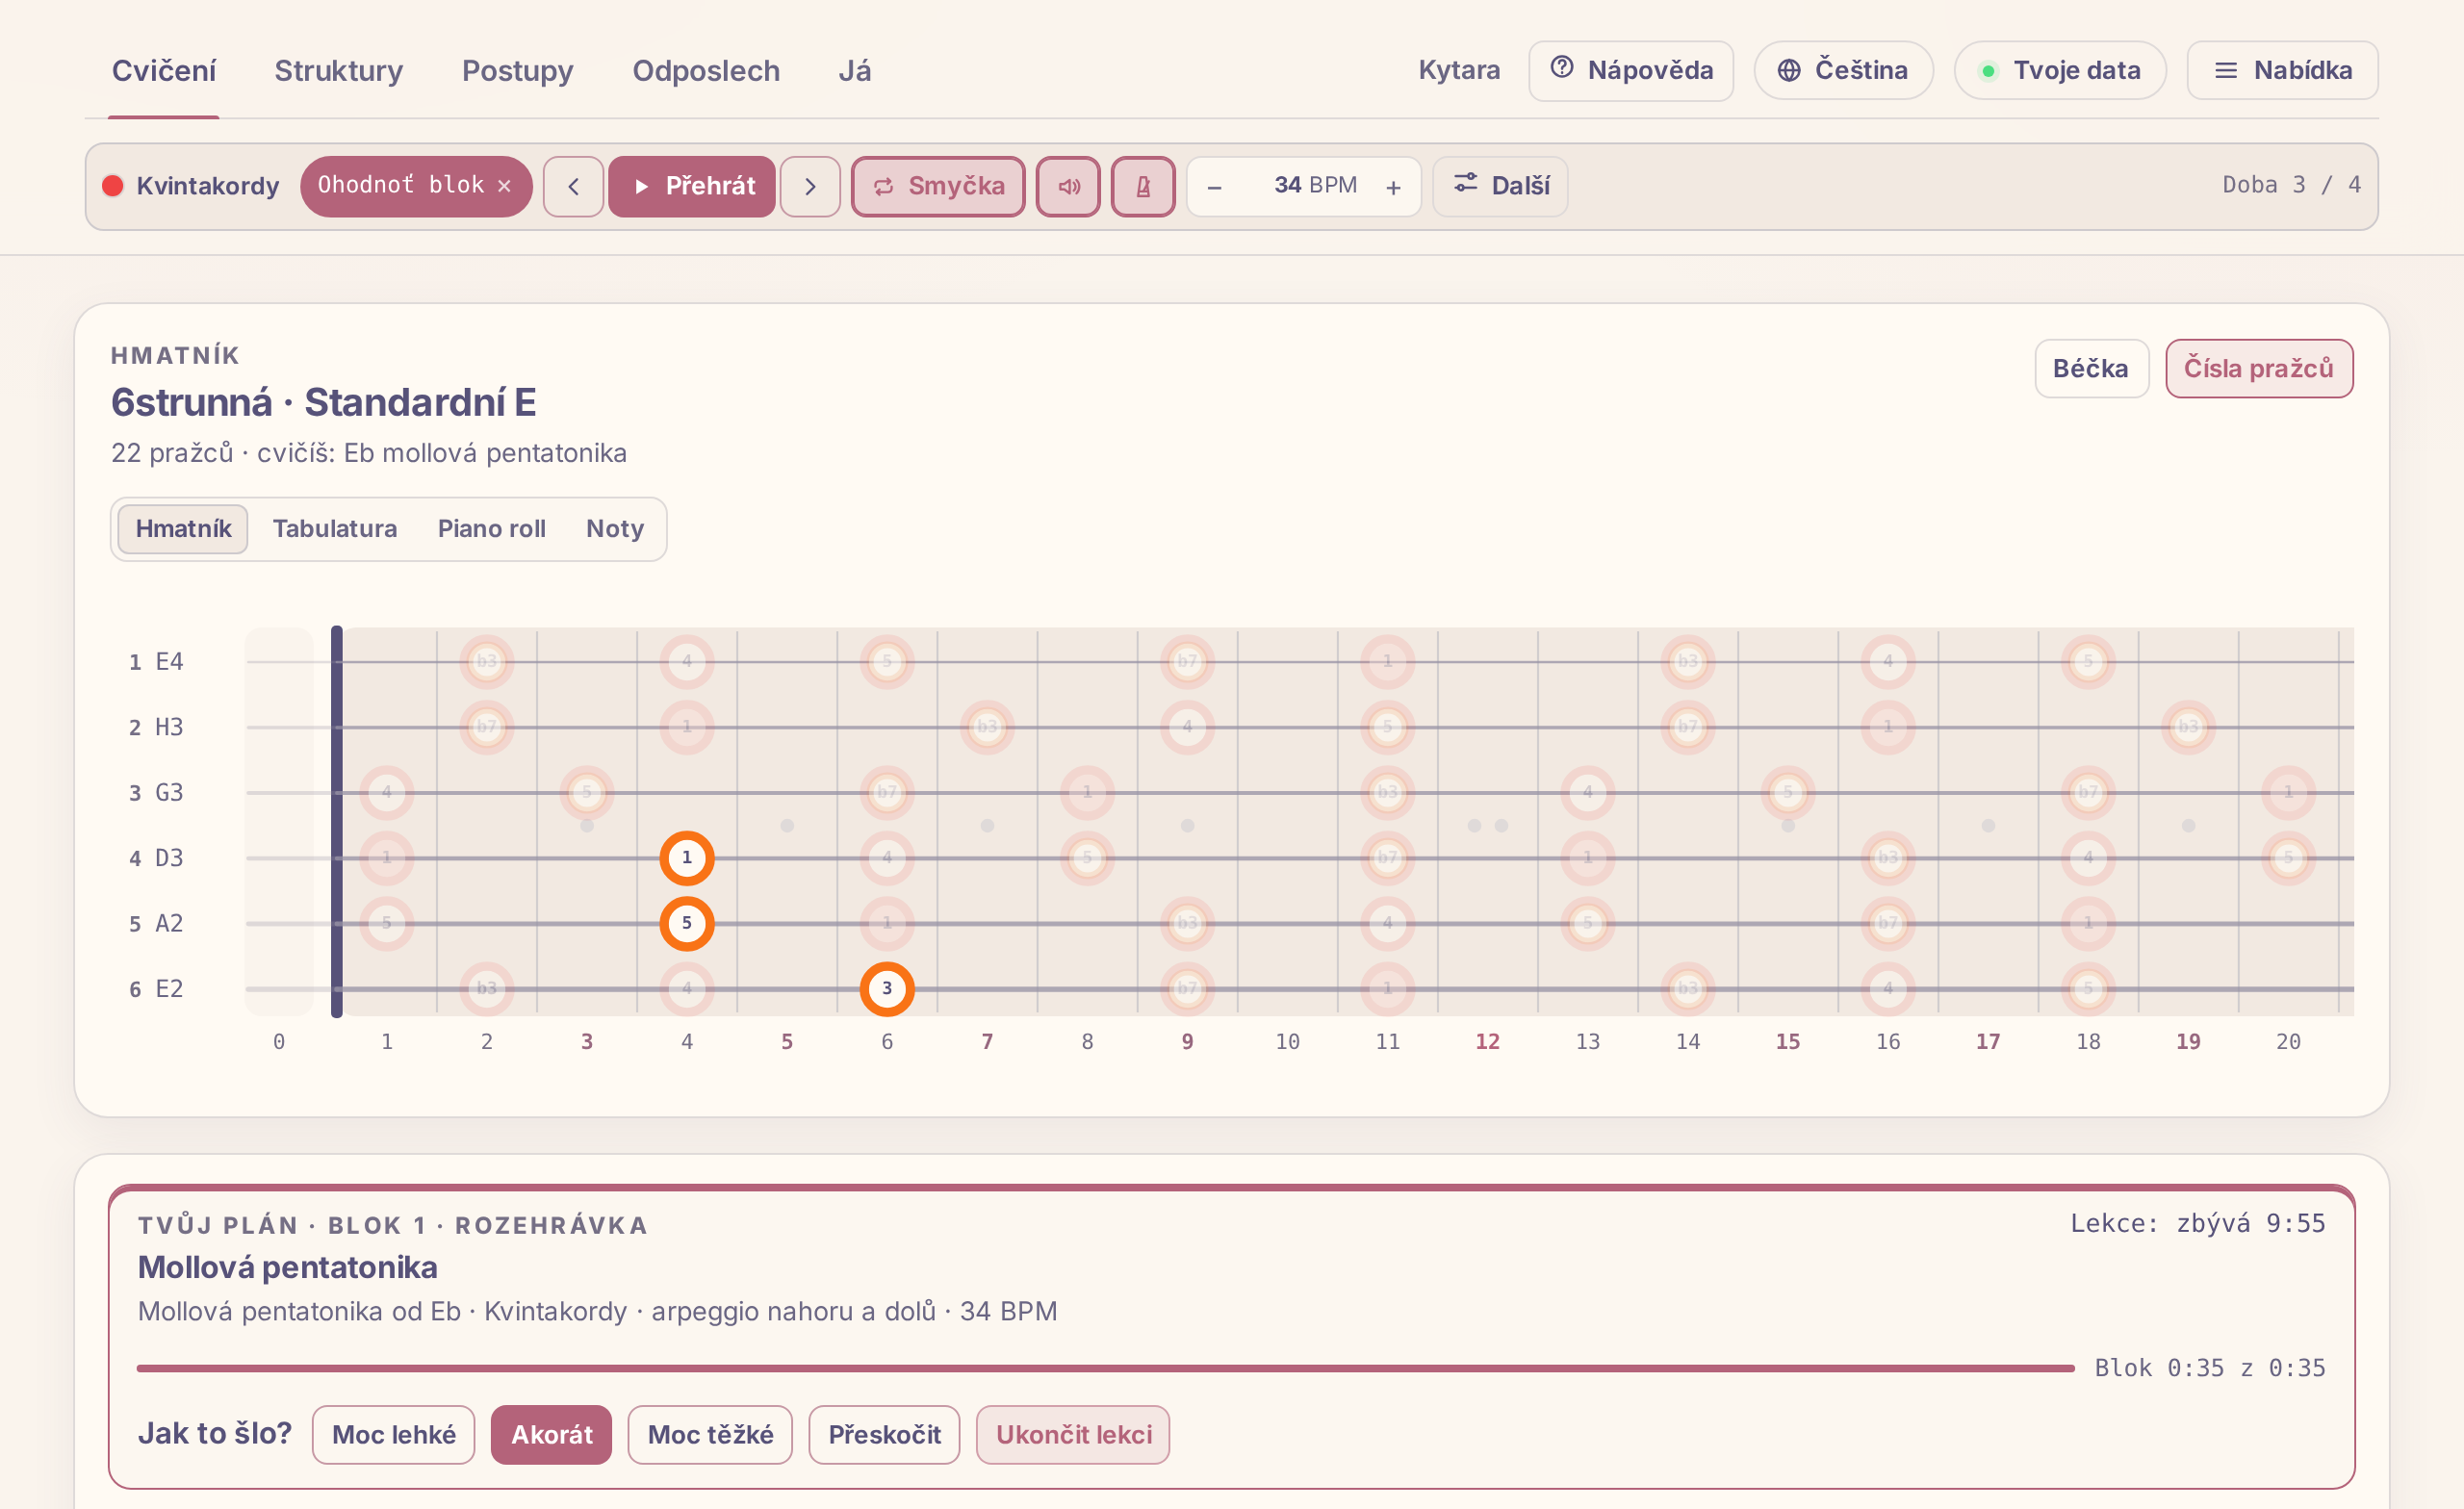Toggle Smyčka loop mode

point(938,186)
